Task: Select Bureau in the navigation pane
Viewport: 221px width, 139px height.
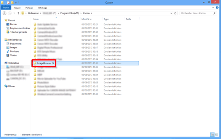Action: pyautogui.click(x=14, y=24)
